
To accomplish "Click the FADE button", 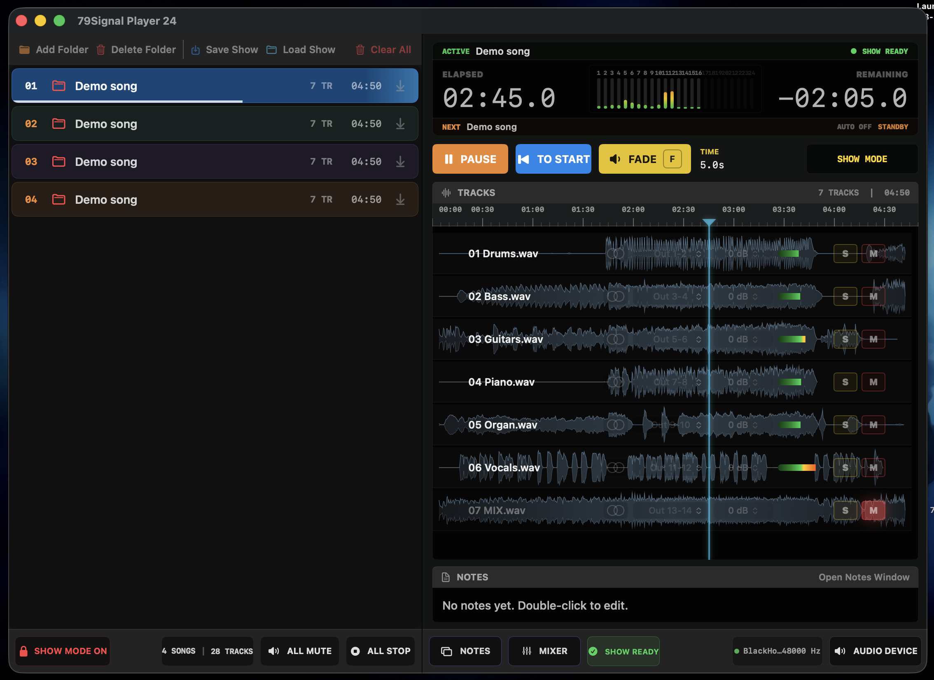I will [x=645, y=159].
